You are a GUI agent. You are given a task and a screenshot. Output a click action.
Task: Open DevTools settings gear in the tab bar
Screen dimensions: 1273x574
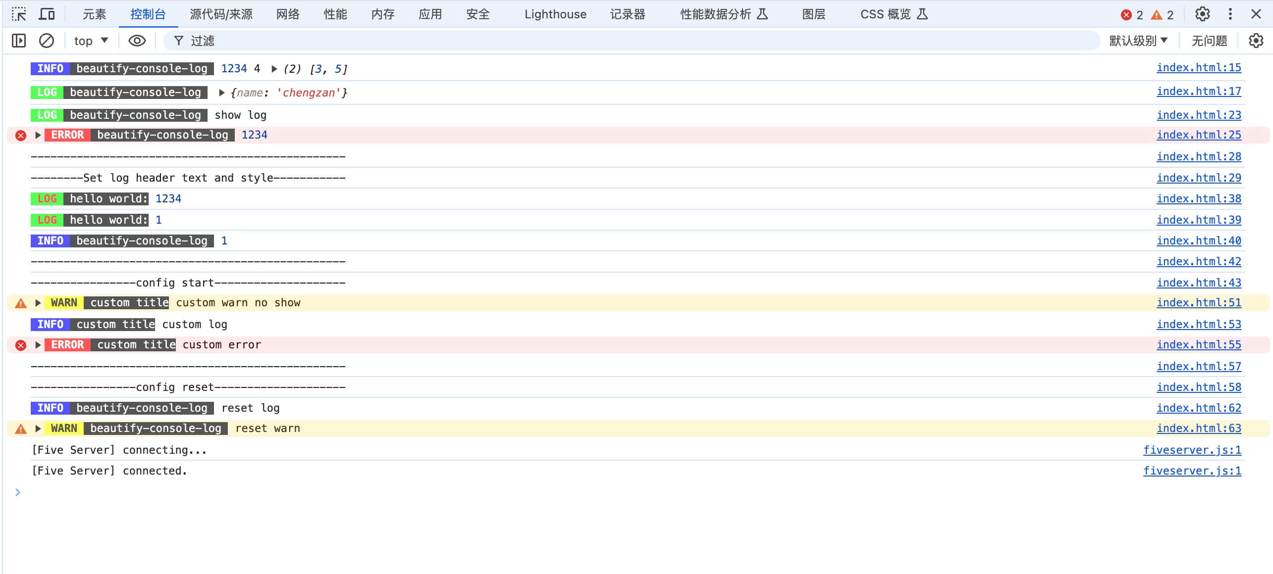(1202, 14)
